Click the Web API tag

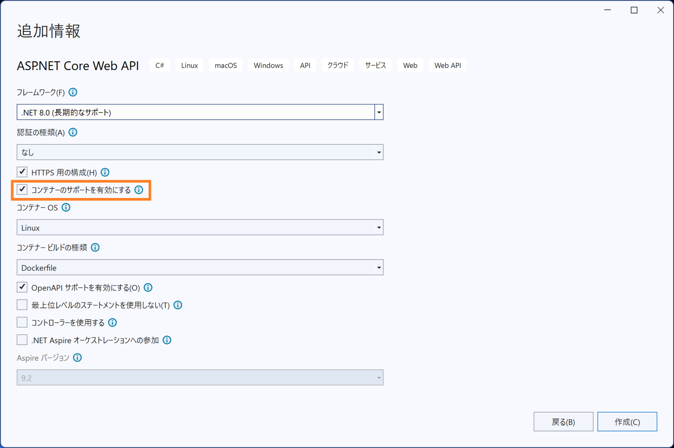coord(448,66)
